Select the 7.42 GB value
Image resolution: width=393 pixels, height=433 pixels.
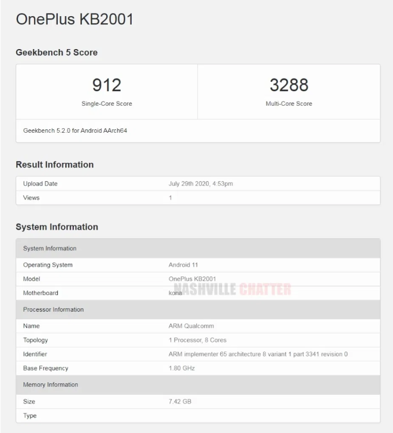(180, 401)
